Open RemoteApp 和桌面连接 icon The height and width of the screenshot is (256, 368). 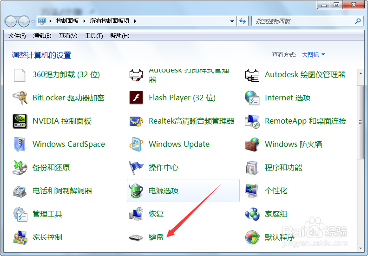coord(252,121)
